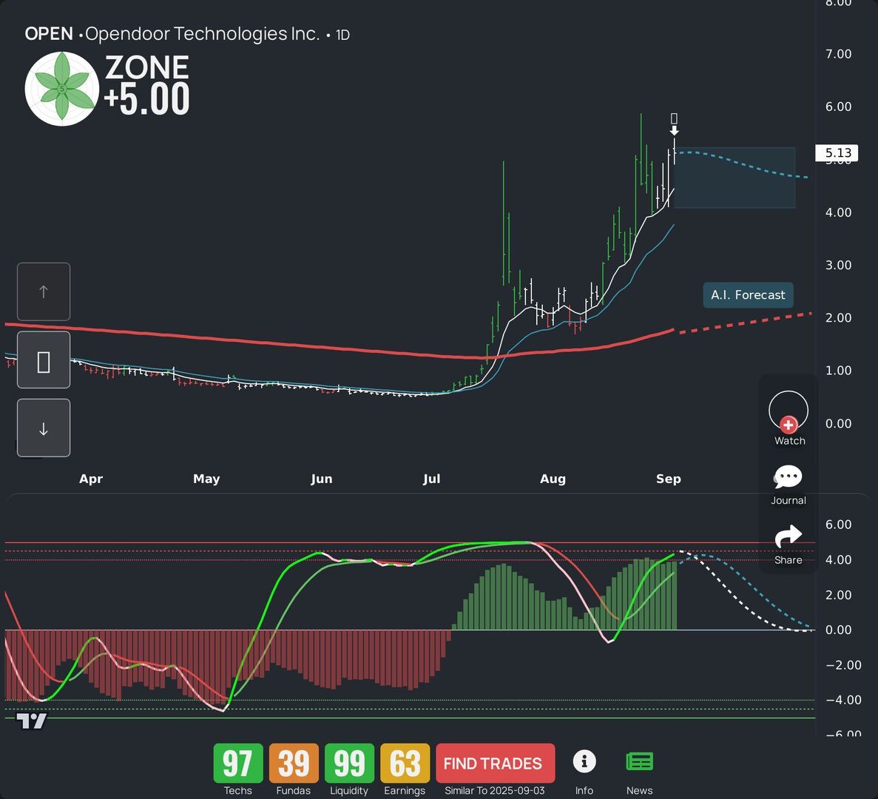Click the May label on time axis
Image resolution: width=878 pixels, height=799 pixels.
(x=206, y=479)
